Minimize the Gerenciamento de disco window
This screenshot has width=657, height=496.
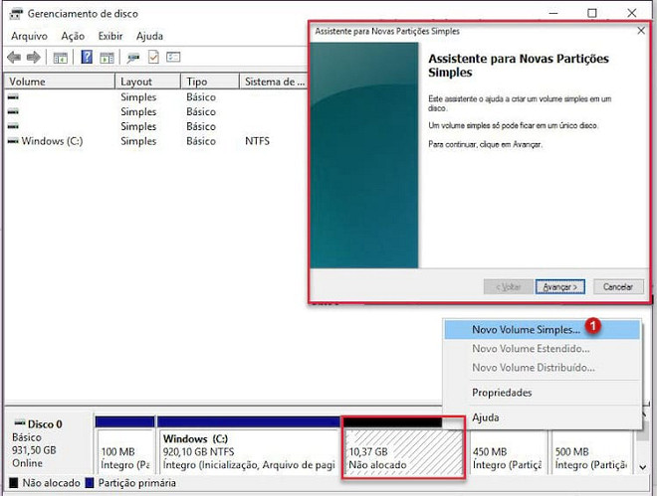tap(553, 13)
